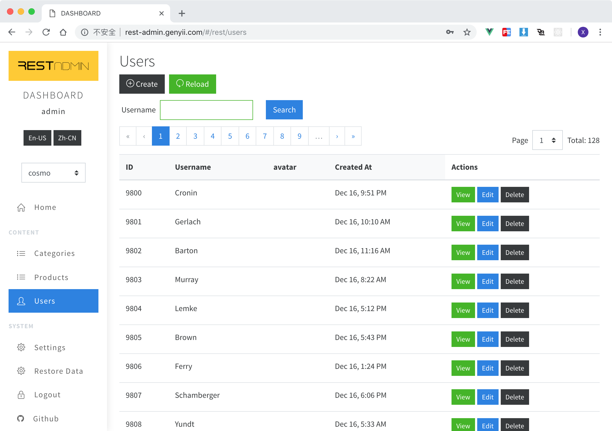The width and height of the screenshot is (612, 431).
Task: Open the purple X profile avatar
Action: [583, 32]
